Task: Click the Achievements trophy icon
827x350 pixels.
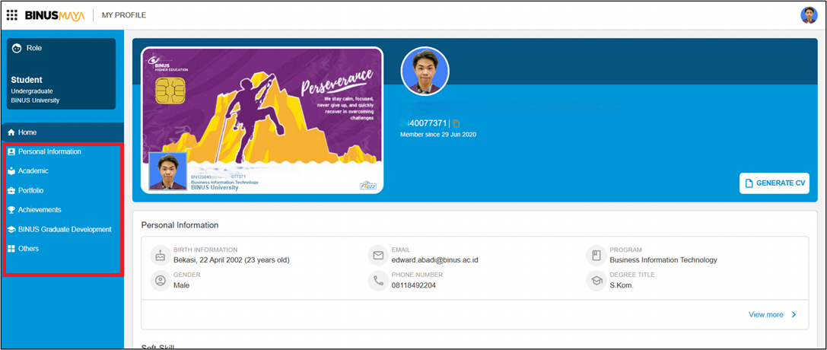Action: 11,210
